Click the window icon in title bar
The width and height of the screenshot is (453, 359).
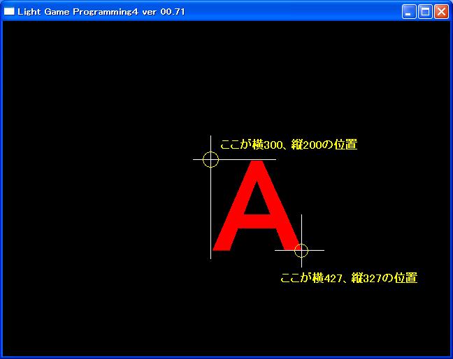point(9,11)
